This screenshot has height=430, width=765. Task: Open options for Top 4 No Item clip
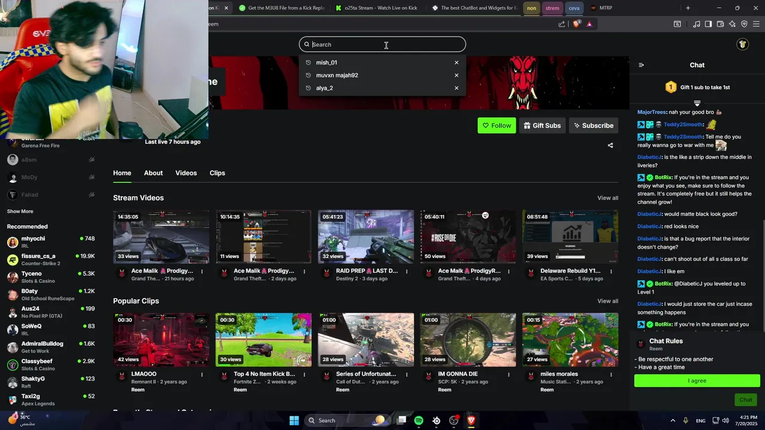[304, 374]
